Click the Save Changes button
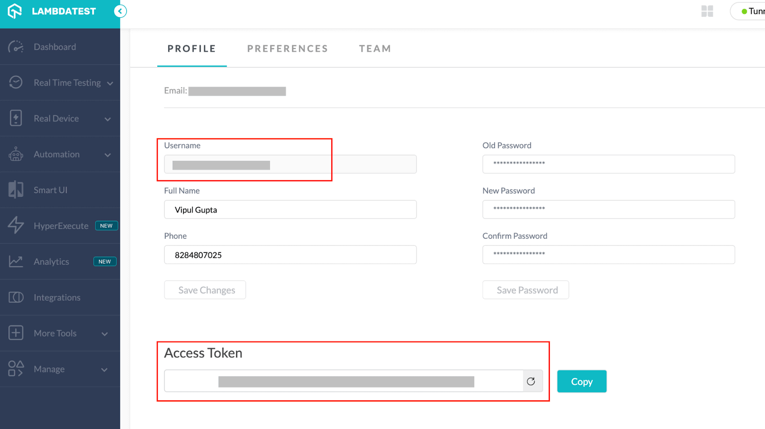This screenshot has height=429, width=765. point(205,290)
